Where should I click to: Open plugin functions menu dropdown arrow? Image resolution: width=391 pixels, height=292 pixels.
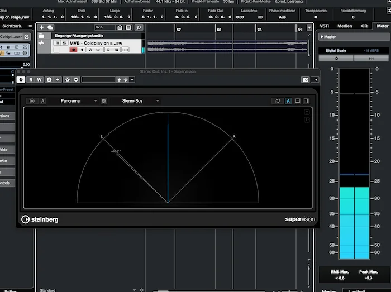tap(316, 80)
